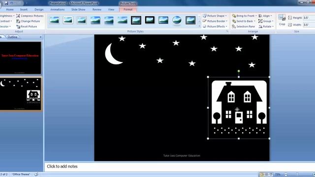Select the Crop tool
Image resolution: width=315 pixels, height=177 pixels.
282,20
